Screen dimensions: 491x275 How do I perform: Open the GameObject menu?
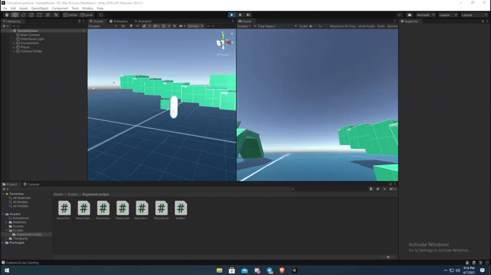pyautogui.click(x=40, y=8)
